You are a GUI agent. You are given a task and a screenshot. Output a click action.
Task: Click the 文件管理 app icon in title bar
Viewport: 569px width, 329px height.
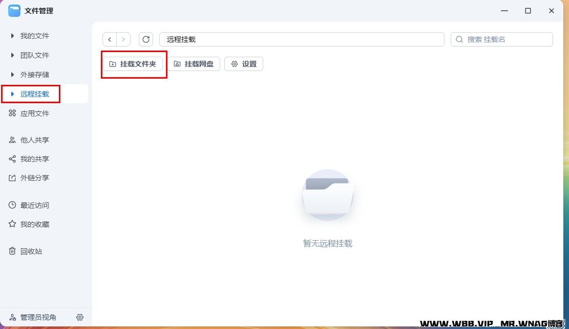coord(14,11)
